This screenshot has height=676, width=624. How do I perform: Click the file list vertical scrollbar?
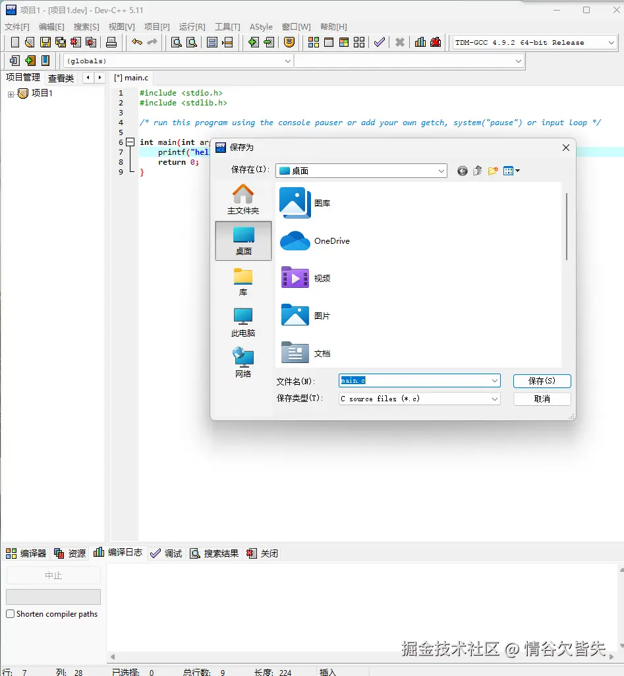tap(566, 227)
